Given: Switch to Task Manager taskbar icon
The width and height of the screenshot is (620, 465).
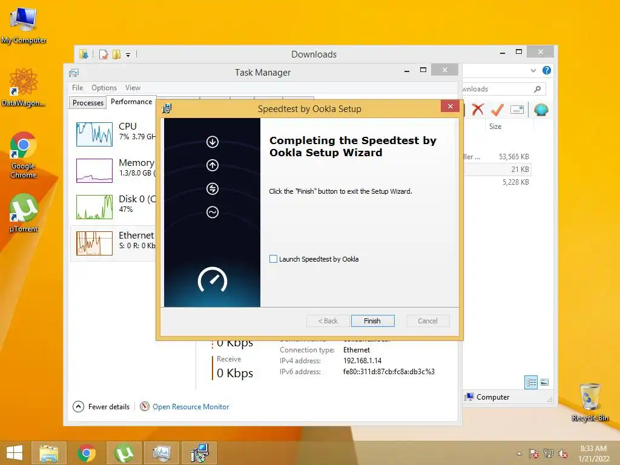Looking at the screenshot, I should coord(161,453).
